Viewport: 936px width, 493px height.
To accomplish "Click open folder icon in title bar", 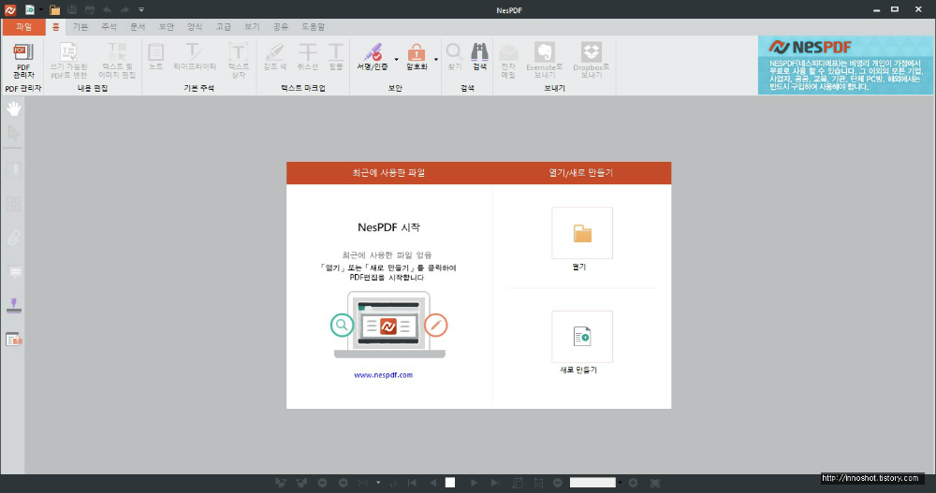I will click(54, 9).
